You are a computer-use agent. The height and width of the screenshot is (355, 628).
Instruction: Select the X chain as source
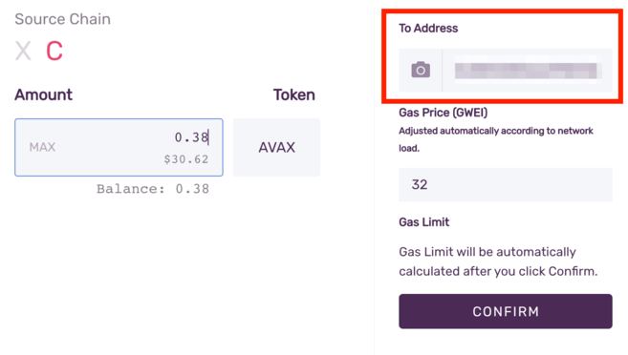[23, 51]
